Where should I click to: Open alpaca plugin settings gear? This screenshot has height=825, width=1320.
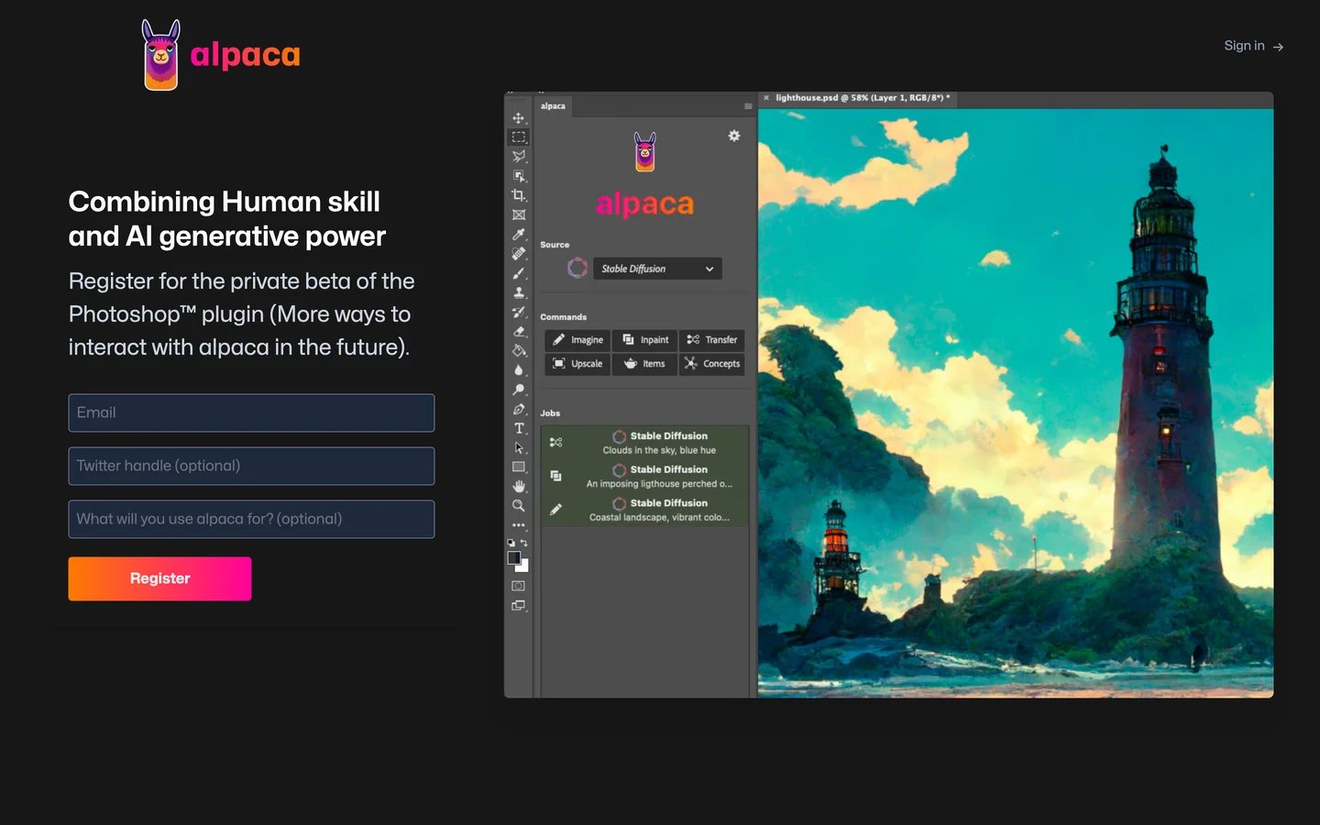pos(734,136)
